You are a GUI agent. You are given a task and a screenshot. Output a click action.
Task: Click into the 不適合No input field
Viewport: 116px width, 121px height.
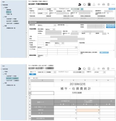[43, 11]
